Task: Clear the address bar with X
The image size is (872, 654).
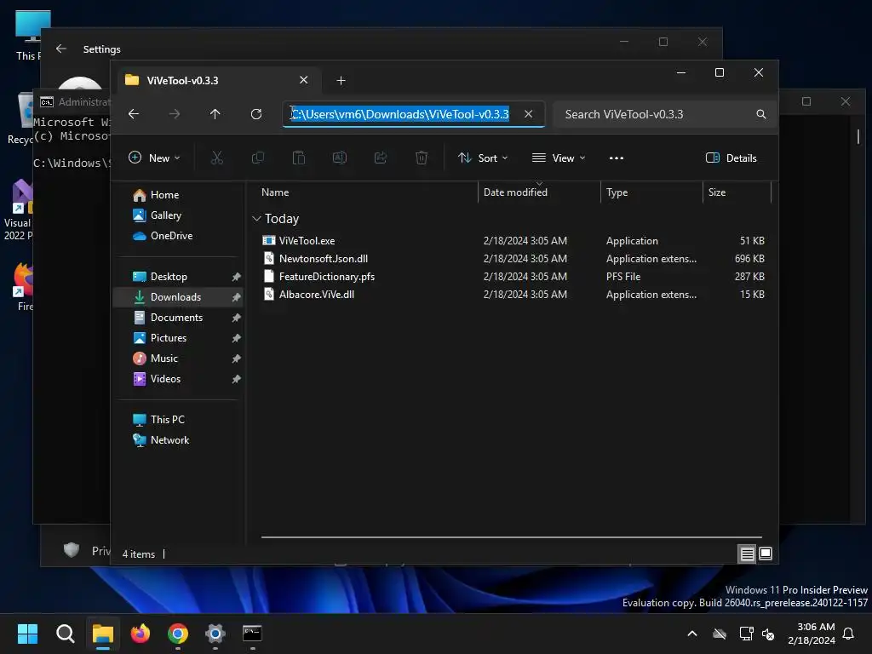Action: tap(528, 114)
